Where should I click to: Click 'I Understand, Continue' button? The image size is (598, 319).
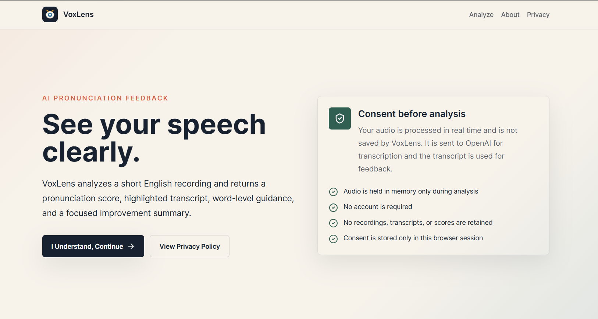click(93, 246)
